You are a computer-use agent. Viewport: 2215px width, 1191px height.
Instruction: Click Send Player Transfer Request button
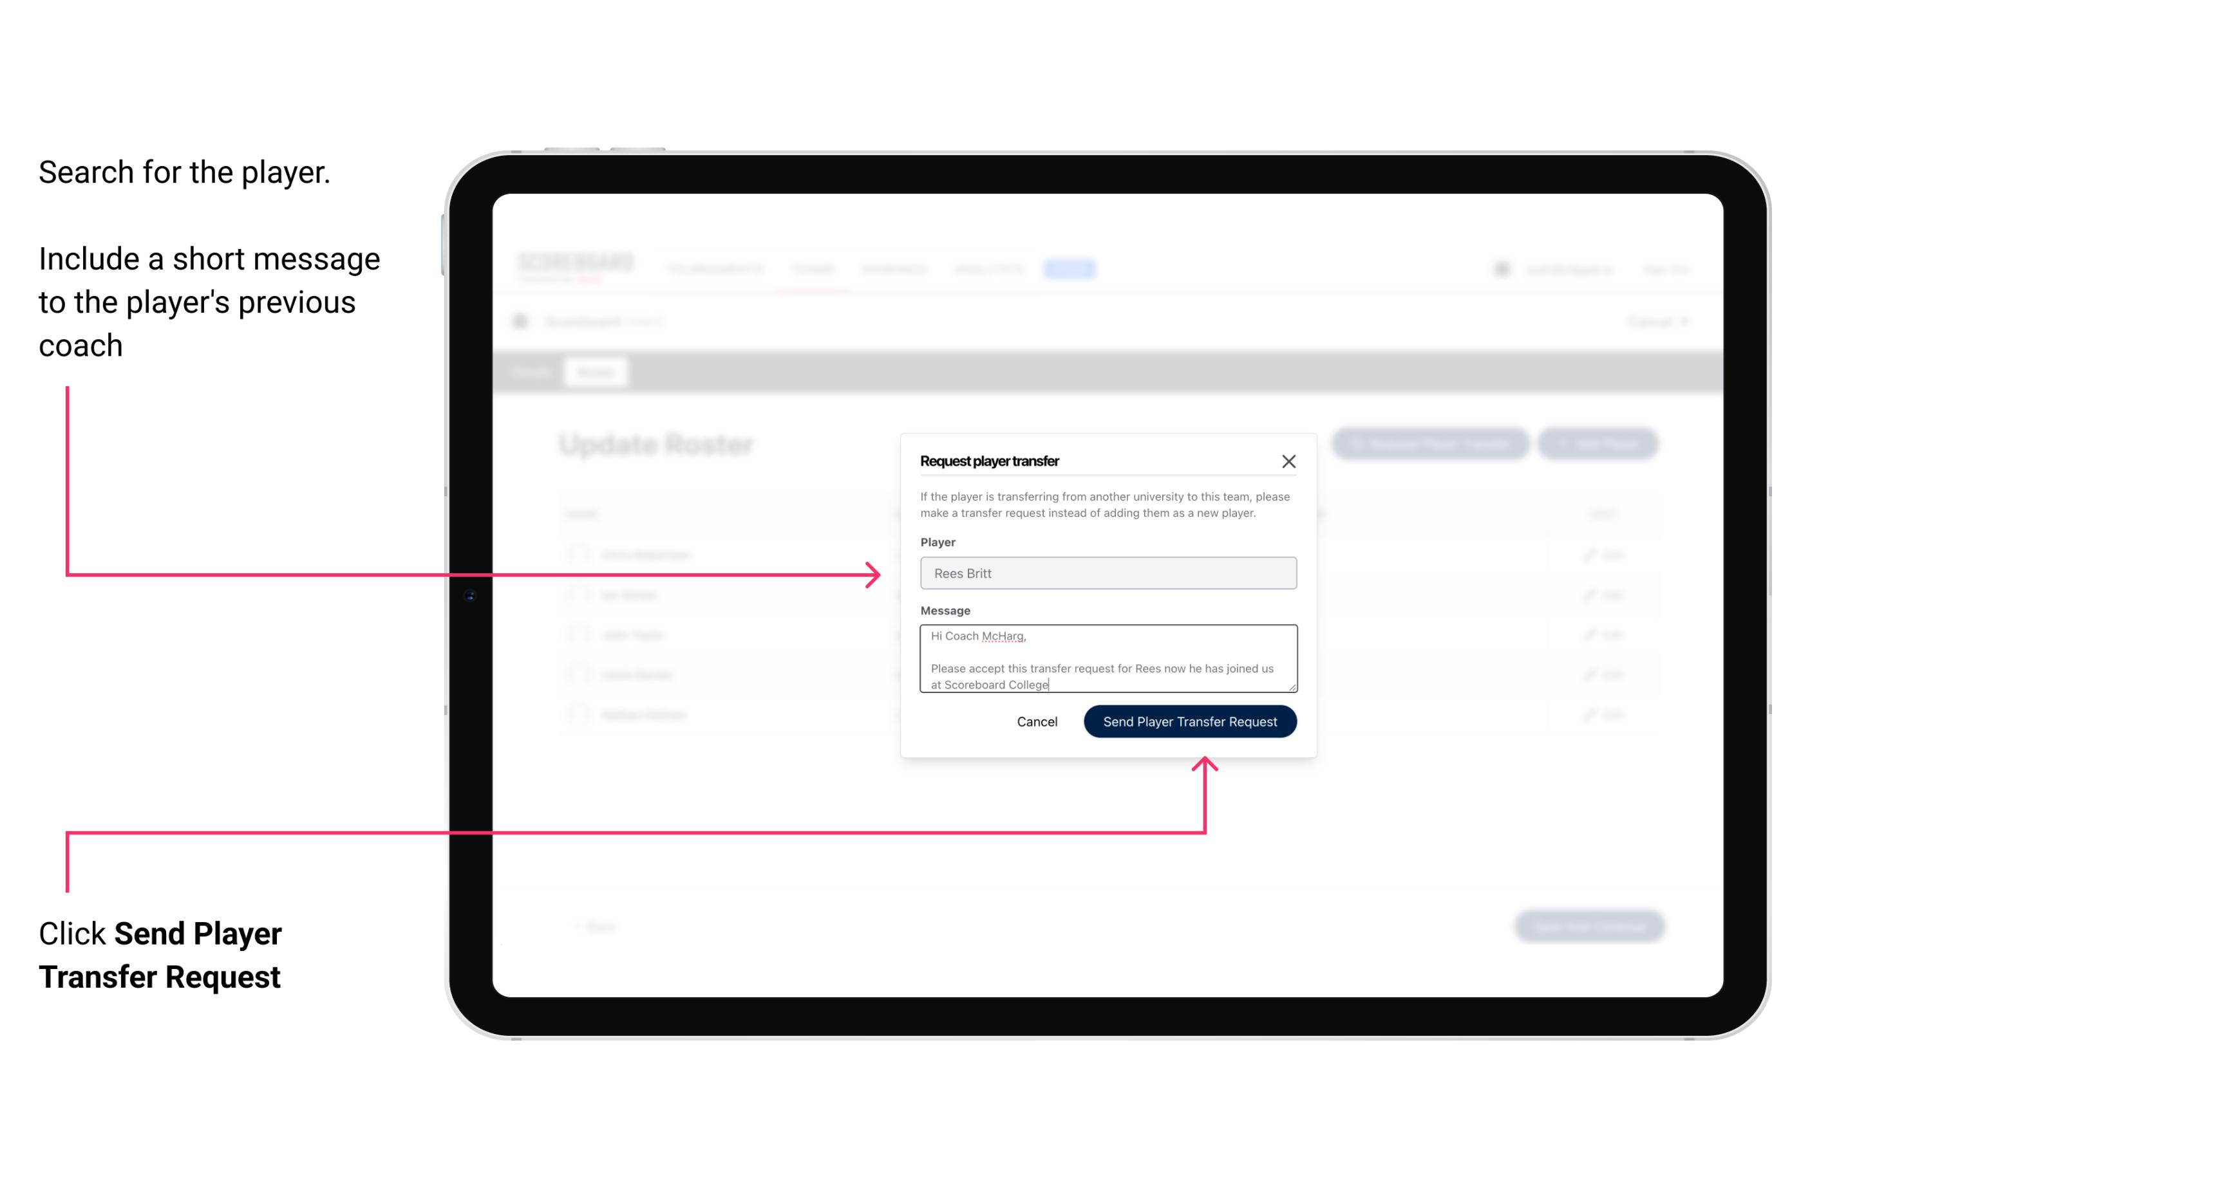click(1189, 720)
